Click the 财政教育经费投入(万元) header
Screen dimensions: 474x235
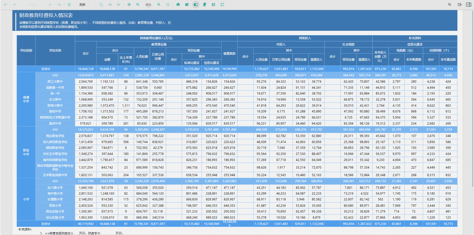click(x=156, y=38)
